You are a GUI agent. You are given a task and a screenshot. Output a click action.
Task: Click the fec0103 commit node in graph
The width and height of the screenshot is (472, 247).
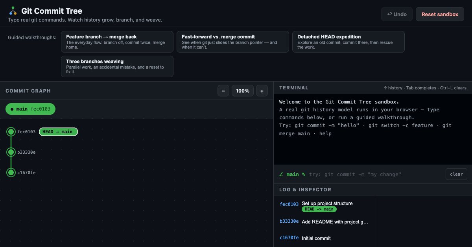pos(11,132)
